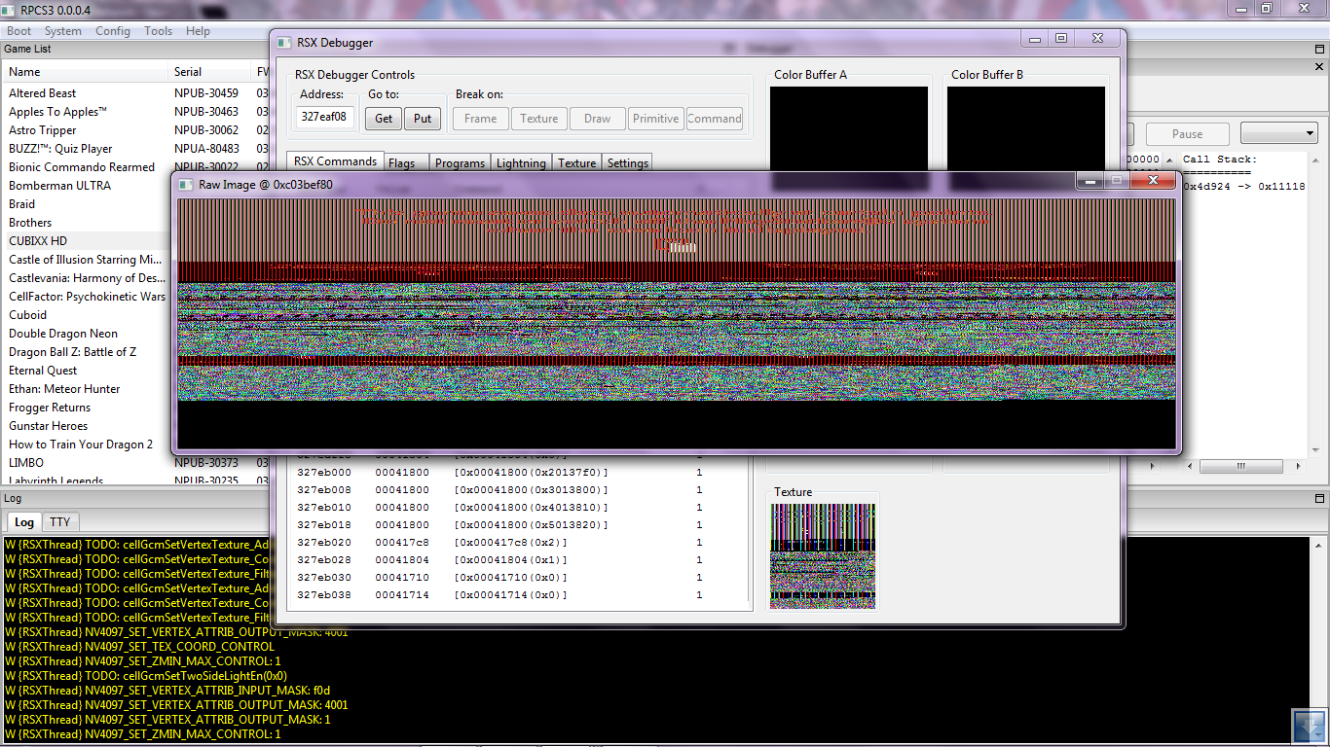Click the Primitive break-on button
The height and width of the screenshot is (747, 1330).
point(656,119)
